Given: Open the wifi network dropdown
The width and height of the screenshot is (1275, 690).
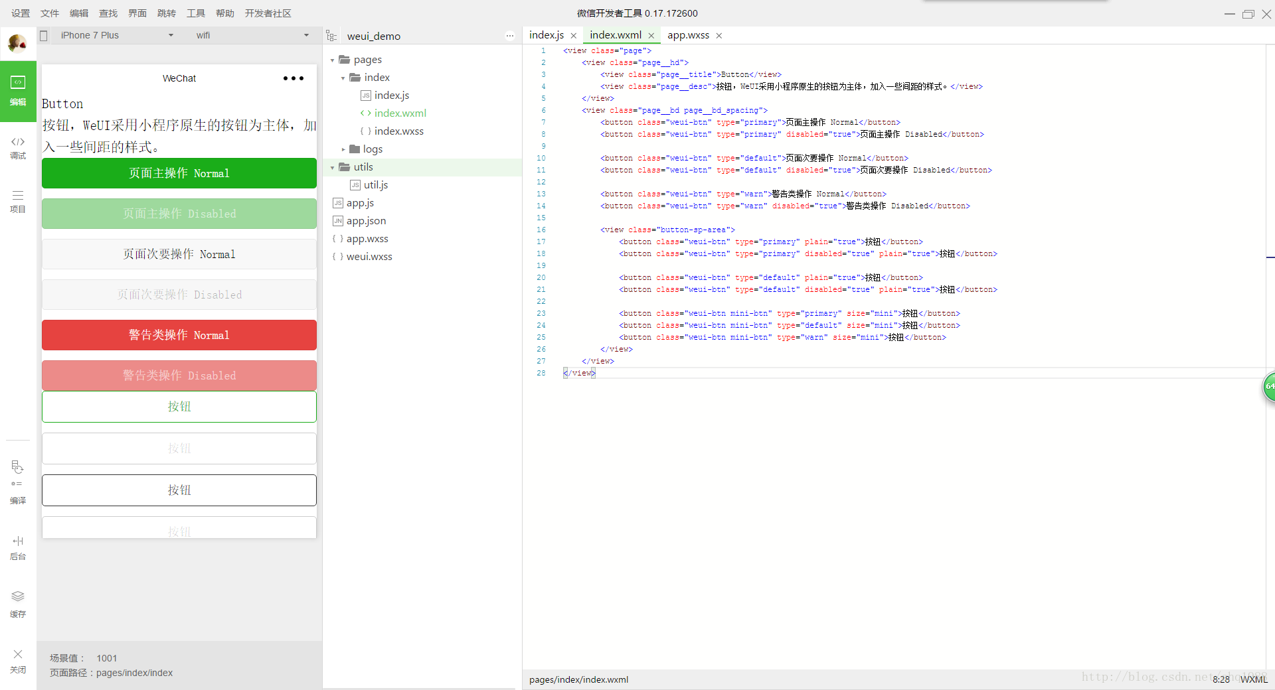Looking at the screenshot, I should click(252, 35).
